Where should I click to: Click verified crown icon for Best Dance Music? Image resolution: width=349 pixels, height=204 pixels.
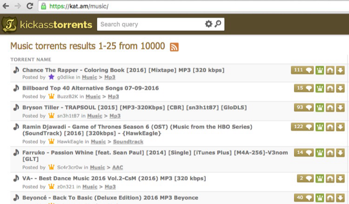point(320,178)
